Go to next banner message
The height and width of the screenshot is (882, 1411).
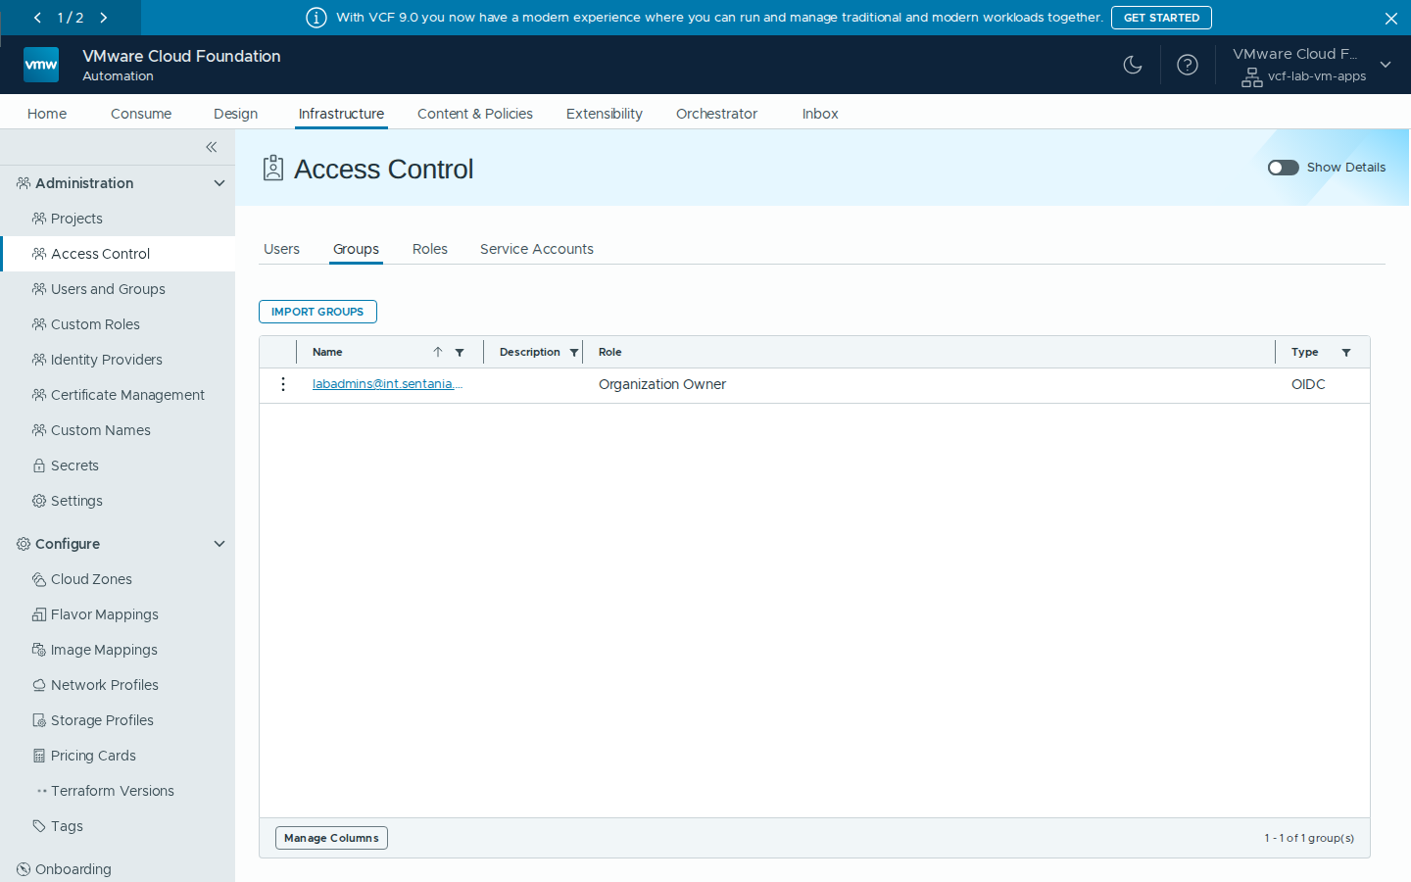104,18
